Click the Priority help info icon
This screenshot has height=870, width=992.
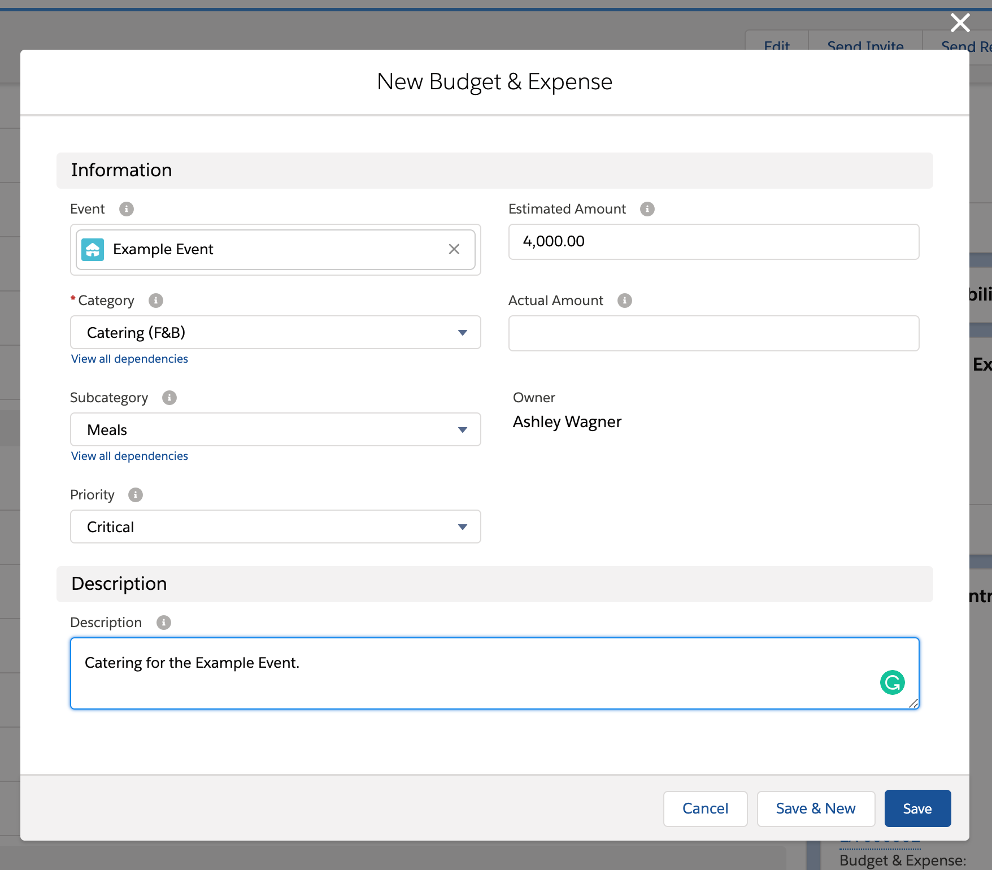point(136,495)
